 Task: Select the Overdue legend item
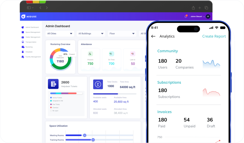(54, 108)
